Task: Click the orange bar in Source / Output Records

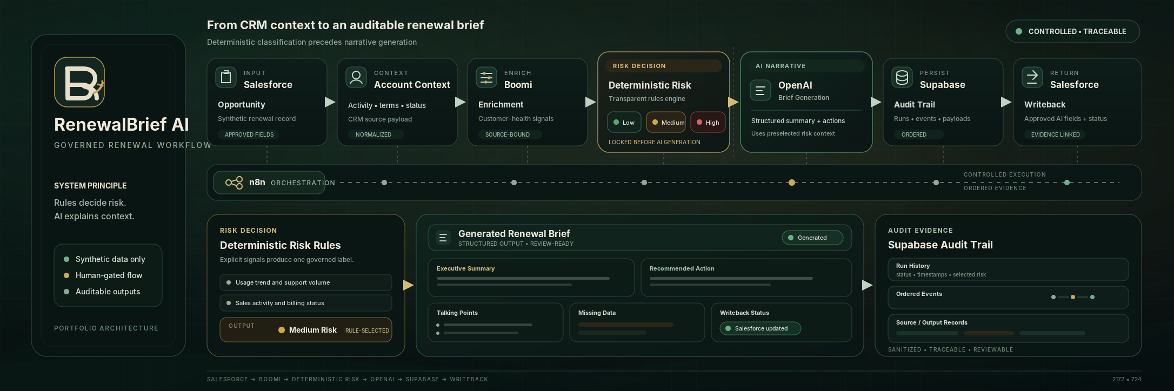Action: click(x=989, y=333)
